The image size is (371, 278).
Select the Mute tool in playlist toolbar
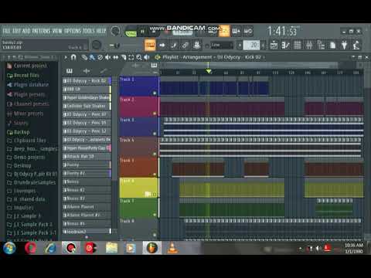pos(107,57)
